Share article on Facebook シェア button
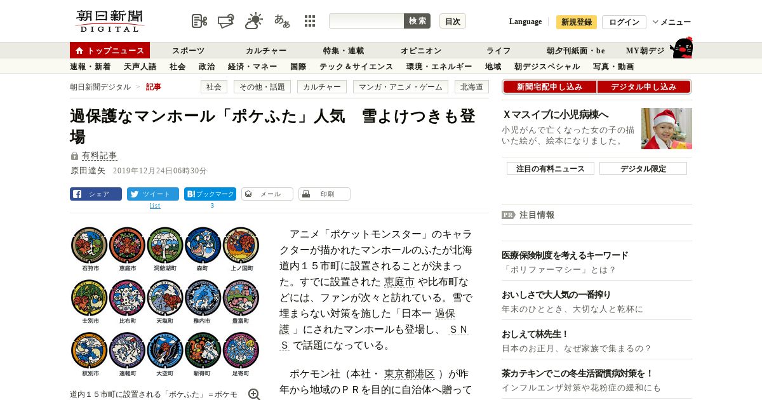This screenshot has height=400, width=762. [95, 194]
